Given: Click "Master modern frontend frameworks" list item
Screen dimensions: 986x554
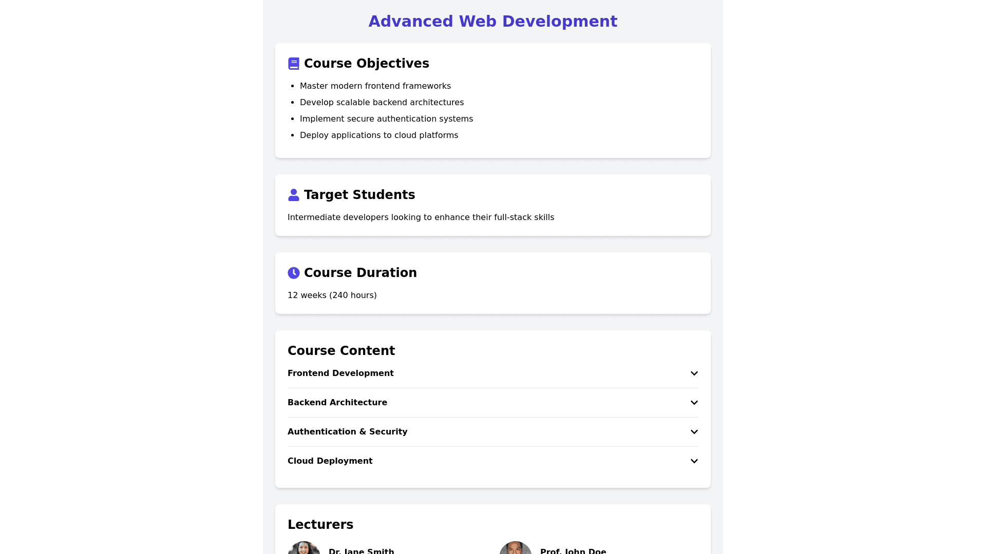Looking at the screenshot, I should (x=375, y=86).
